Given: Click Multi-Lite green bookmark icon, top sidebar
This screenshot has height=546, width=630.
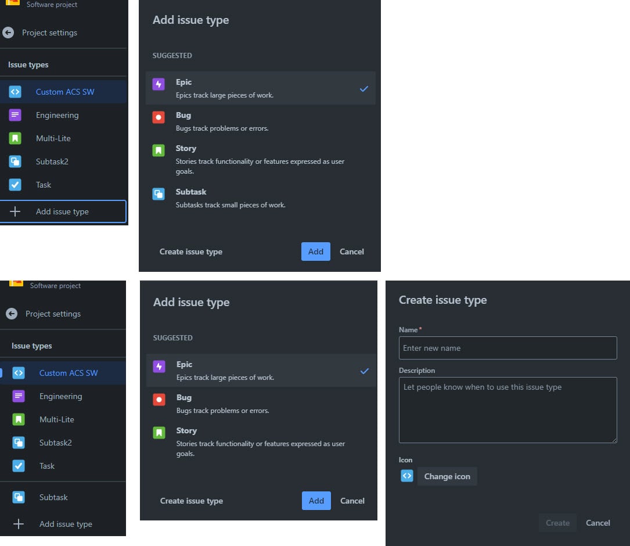Looking at the screenshot, I should [15, 138].
